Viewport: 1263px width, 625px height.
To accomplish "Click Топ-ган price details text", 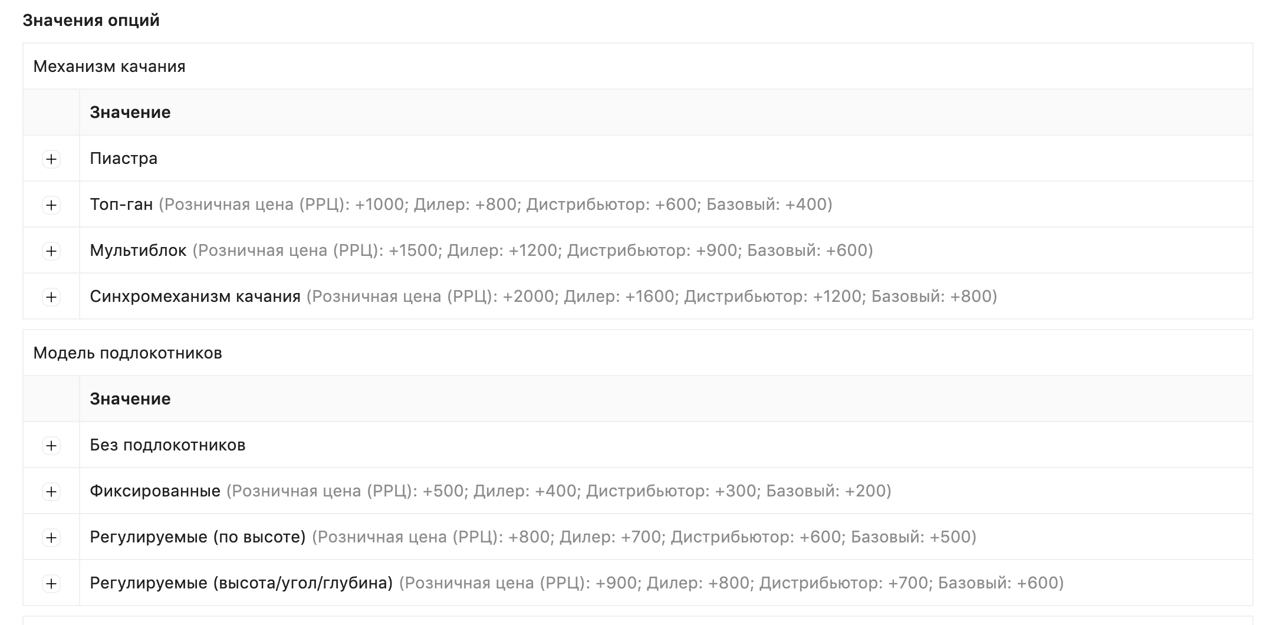I will click(x=495, y=205).
